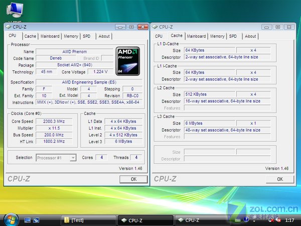
Task: Open SPD tab in left window
Action: (x=87, y=36)
